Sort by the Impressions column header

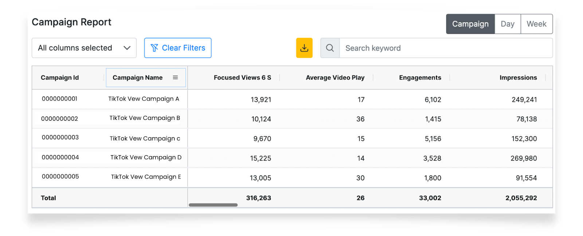pyautogui.click(x=518, y=78)
